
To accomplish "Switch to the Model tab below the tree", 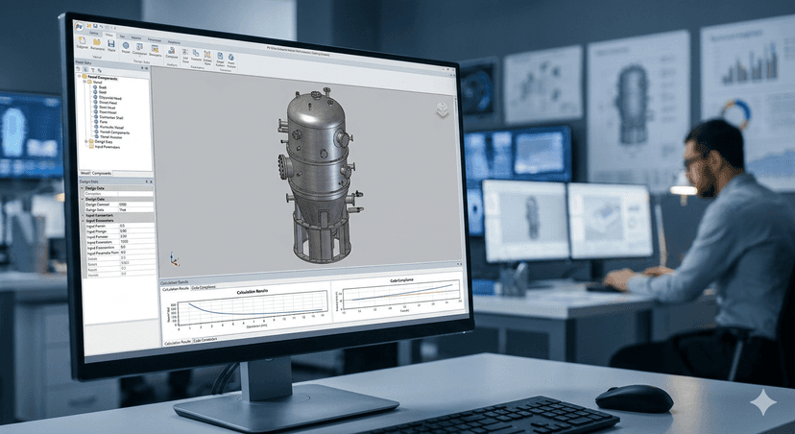I will pyautogui.click(x=85, y=173).
